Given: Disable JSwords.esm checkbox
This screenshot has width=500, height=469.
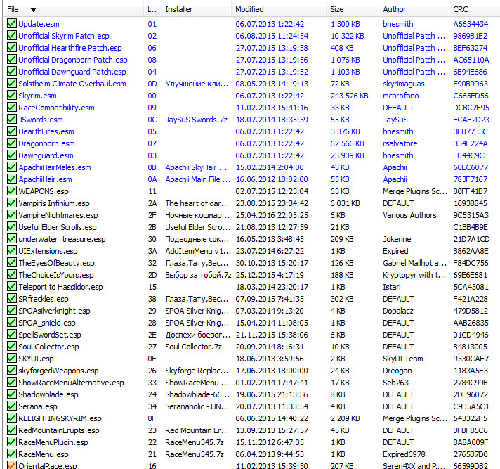Looking at the screenshot, I should (x=12, y=120).
